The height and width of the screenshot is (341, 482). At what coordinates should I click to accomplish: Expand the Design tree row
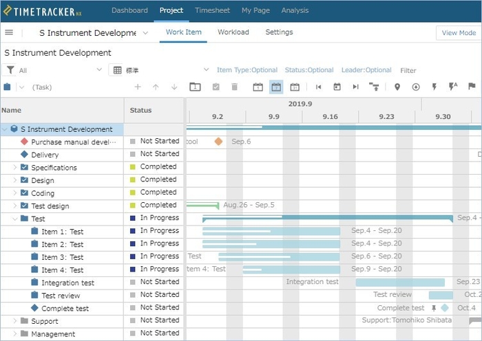tap(15, 181)
